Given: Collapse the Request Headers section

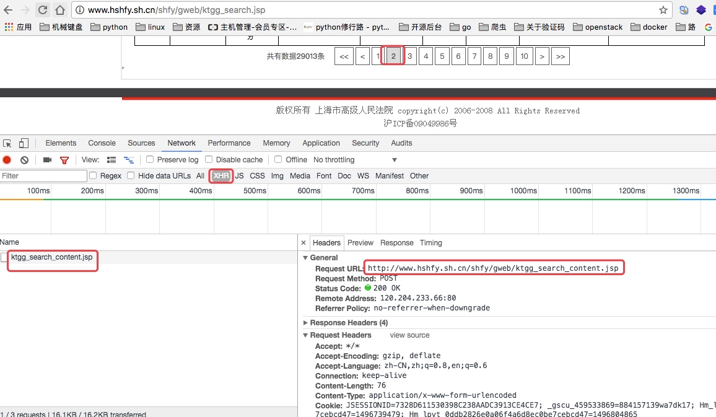Looking at the screenshot, I should pos(305,335).
